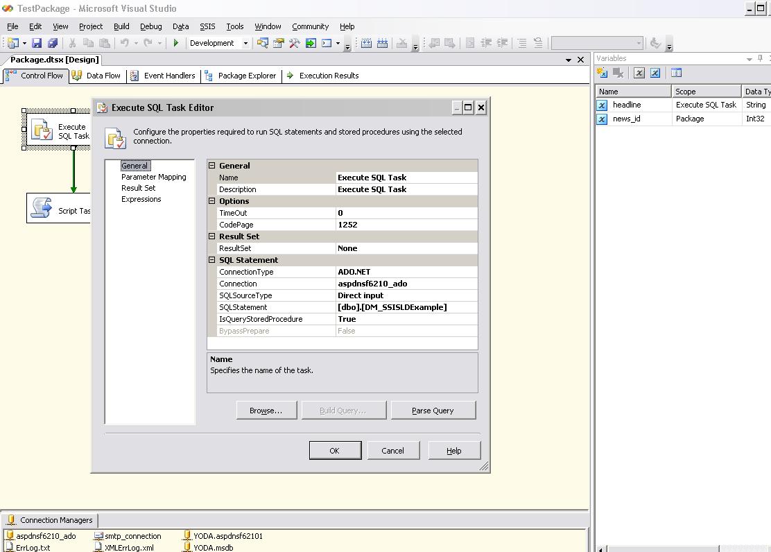The width and height of the screenshot is (771, 552).
Task: Click the aspdnsf6210_ado connection manager
Action: point(46,536)
